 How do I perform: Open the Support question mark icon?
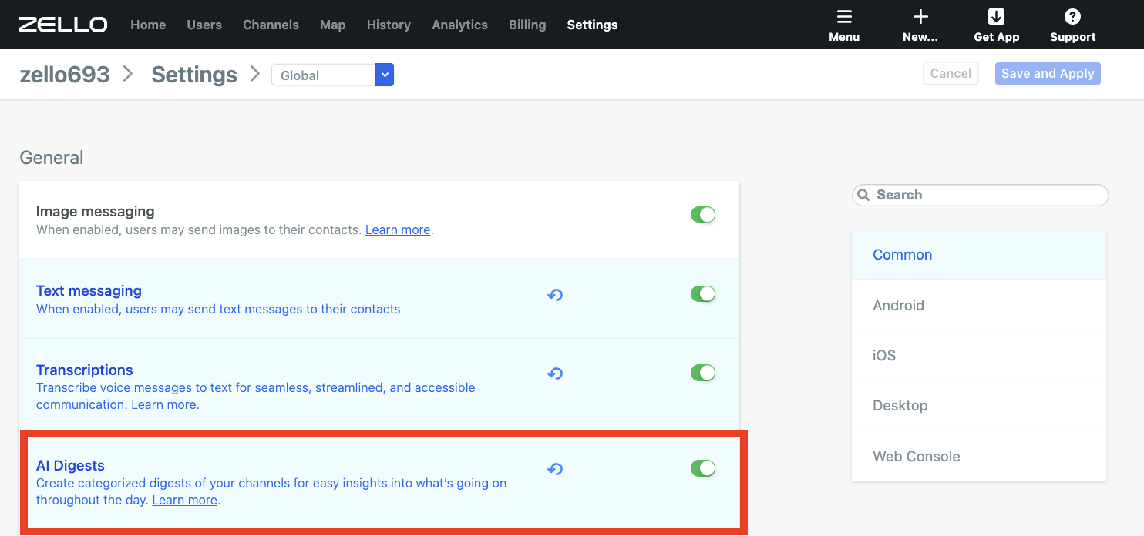click(x=1072, y=17)
